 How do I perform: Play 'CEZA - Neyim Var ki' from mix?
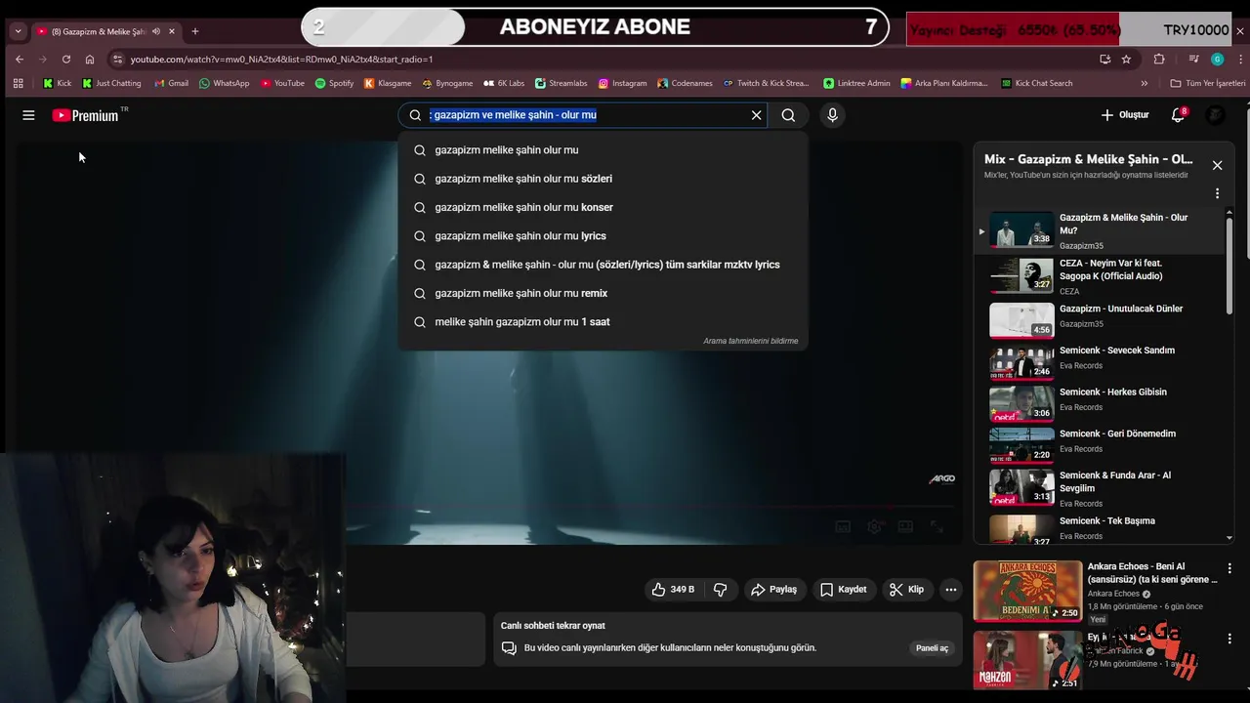click(x=1099, y=276)
